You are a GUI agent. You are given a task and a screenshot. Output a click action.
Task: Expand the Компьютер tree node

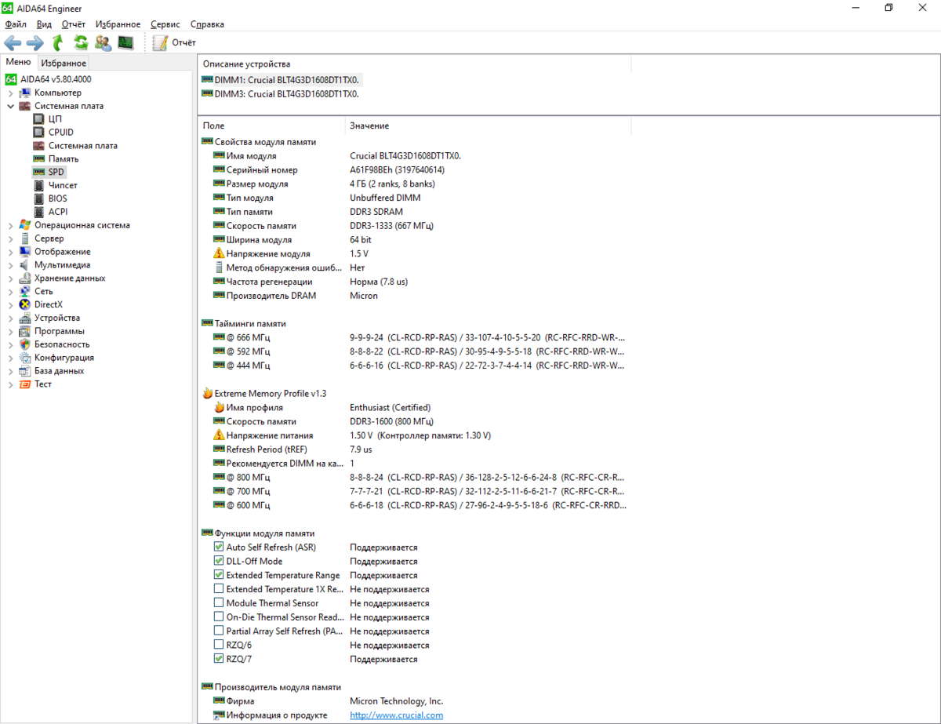(x=10, y=93)
